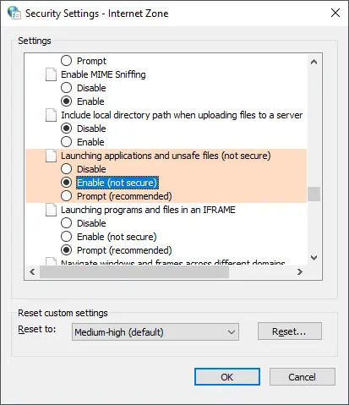Screen dimensions: 349x405
Task: Click the page icon beside Launching programs in IFRAME
Action: click(51, 210)
